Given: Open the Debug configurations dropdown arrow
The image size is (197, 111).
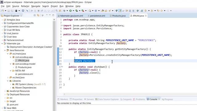Looking at the screenshot, I should [x=67, y=11].
